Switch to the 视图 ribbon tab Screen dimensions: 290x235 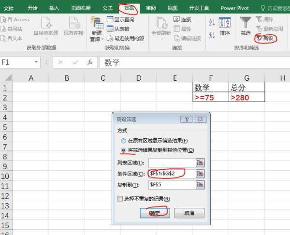(x=173, y=8)
